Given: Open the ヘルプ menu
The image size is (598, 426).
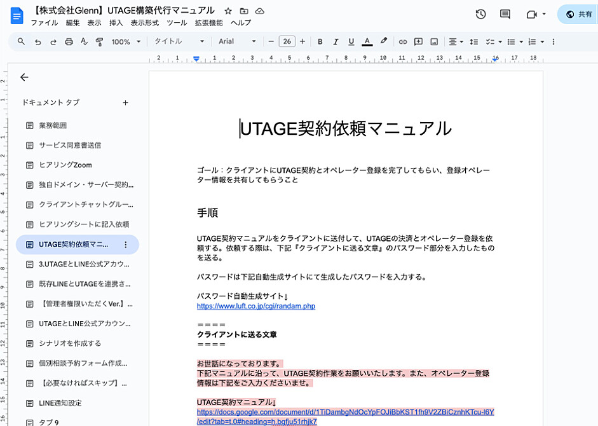Looking at the screenshot, I should (241, 23).
